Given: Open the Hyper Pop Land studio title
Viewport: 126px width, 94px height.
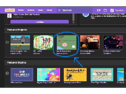Looking at the screenshot, I should pyautogui.click(x=46, y=83).
